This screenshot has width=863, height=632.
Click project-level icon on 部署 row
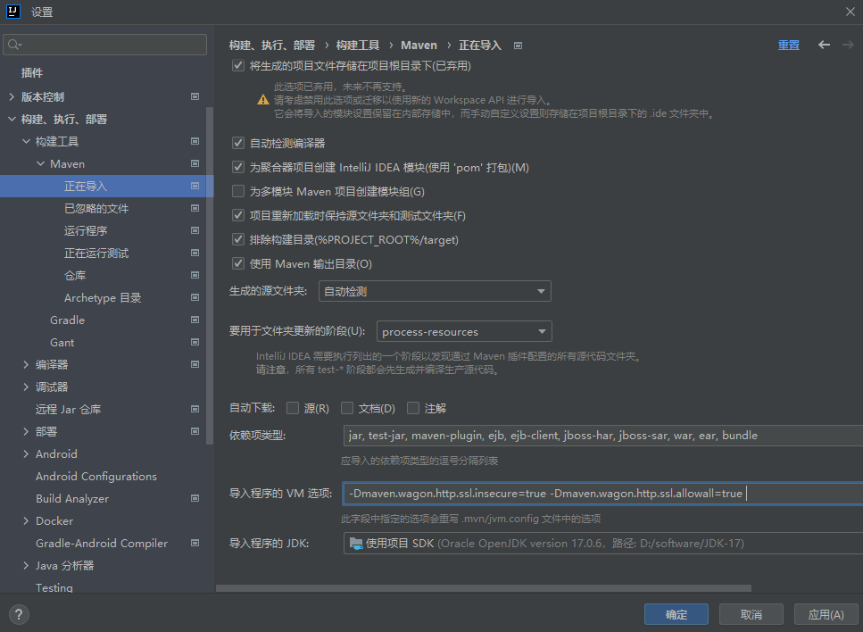point(195,431)
